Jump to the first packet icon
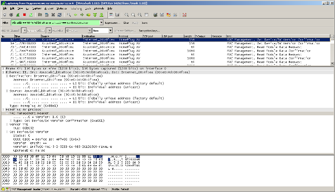Image resolution: width=335 pixels, height=192 pixels. [x=95, y=15]
